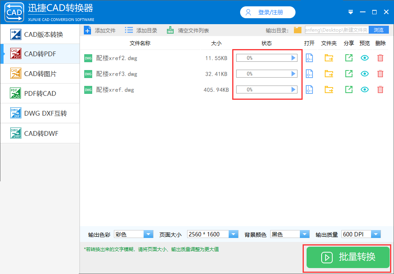Click the 添加目录 add directory button
The width and height of the screenshot is (394, 274).
tap(141, 30)
